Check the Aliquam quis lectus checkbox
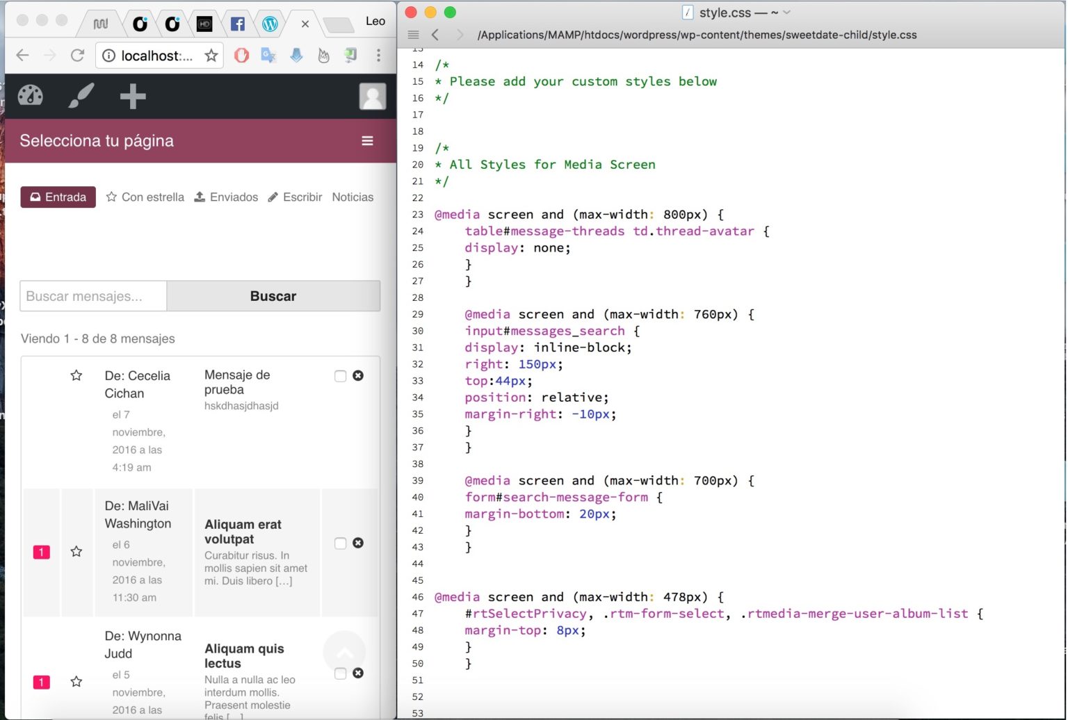The height and width of the screenshot is (720, 1068). 340,673
